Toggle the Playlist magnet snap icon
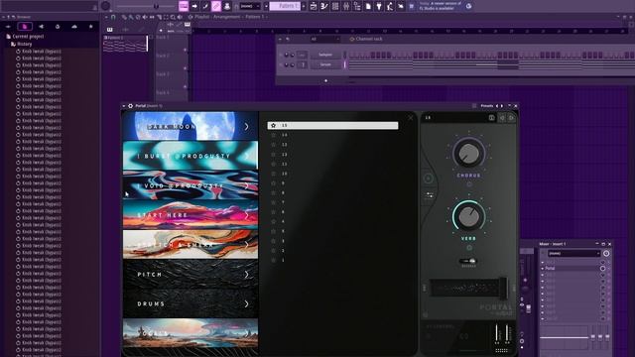This screenshot has width=635, height=357. coord(113,17)
